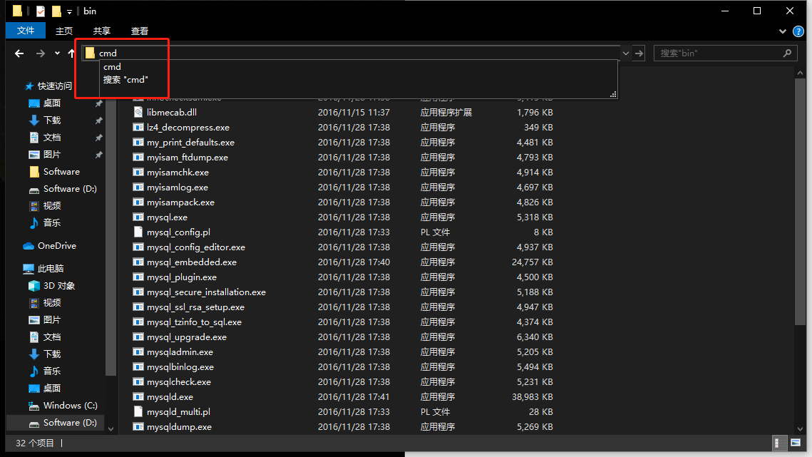Select the mysqld_multi.pl file icon
The height and width of the screenshot is (457, 812).
click(x=138, y=412)
